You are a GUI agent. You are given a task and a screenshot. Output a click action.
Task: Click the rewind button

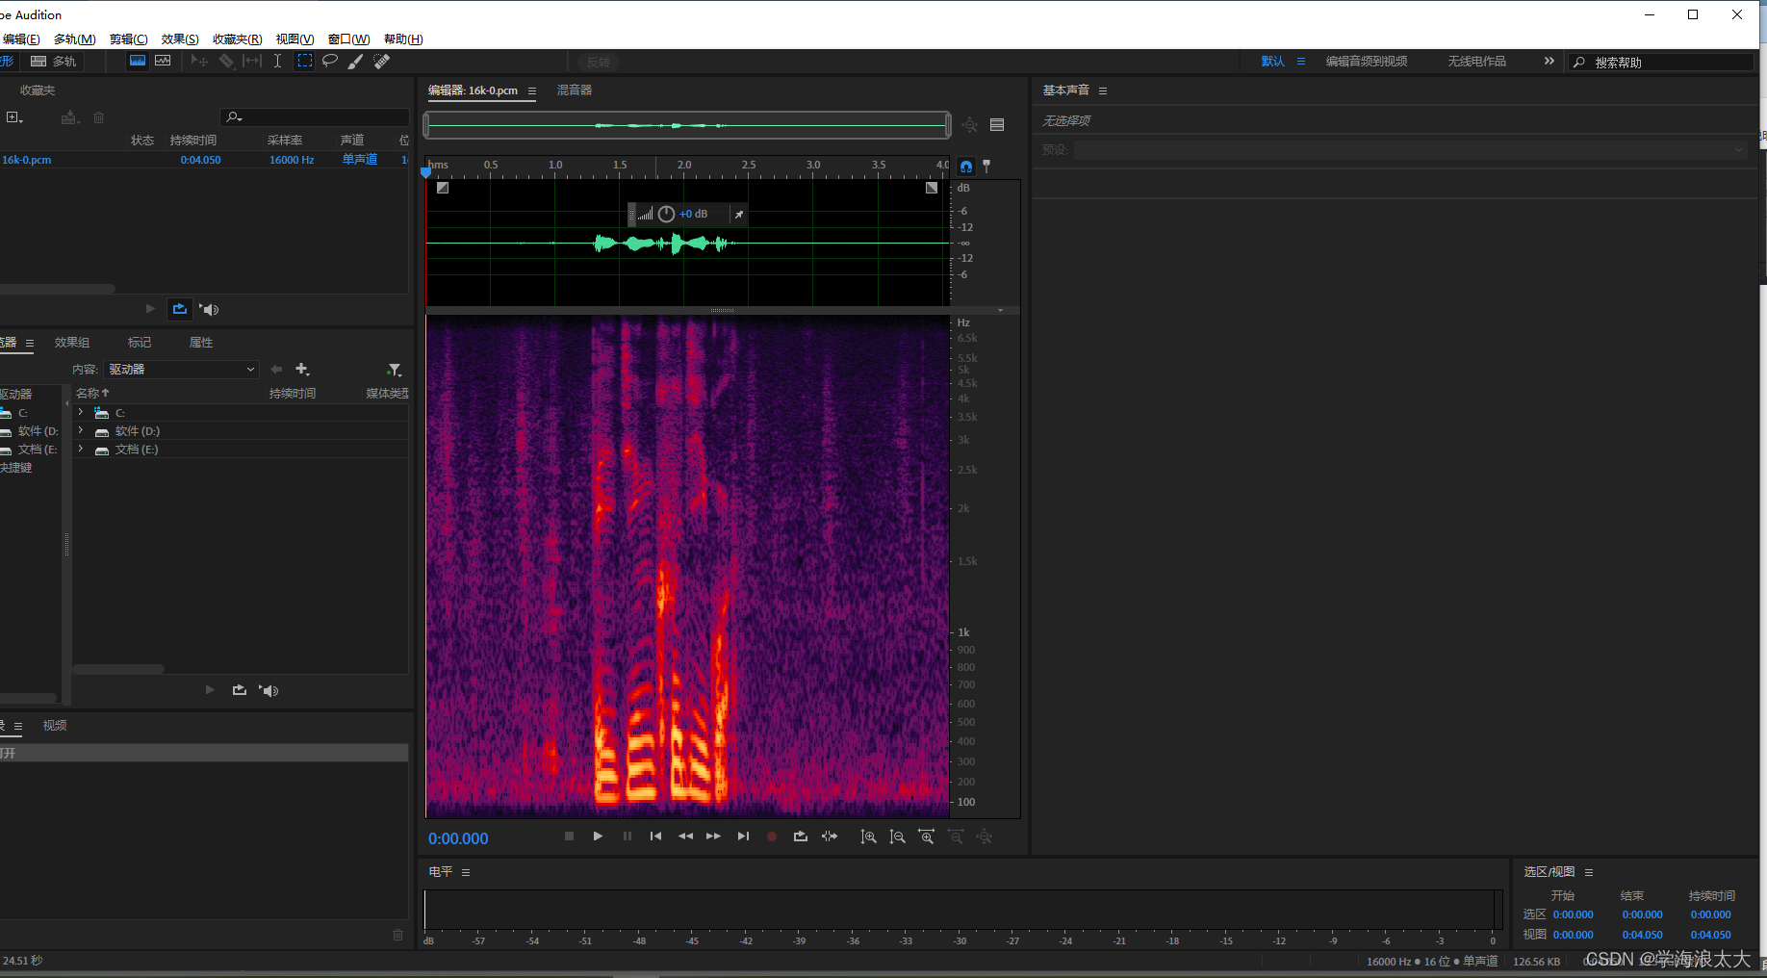pyautogui.click(x=685, y=836)
